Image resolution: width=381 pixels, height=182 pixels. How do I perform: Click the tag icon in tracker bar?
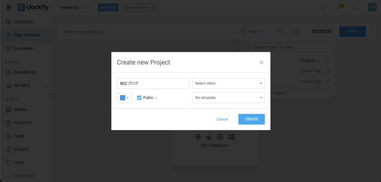coord(281,32)
